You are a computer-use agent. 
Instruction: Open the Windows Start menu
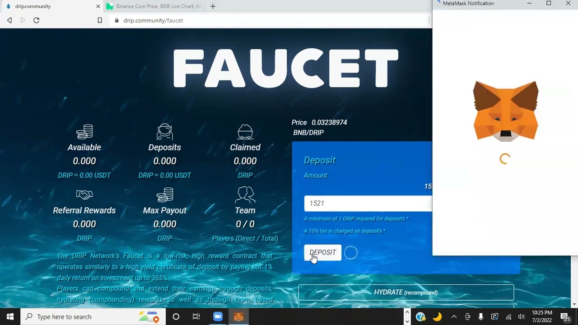pos(10,316)
